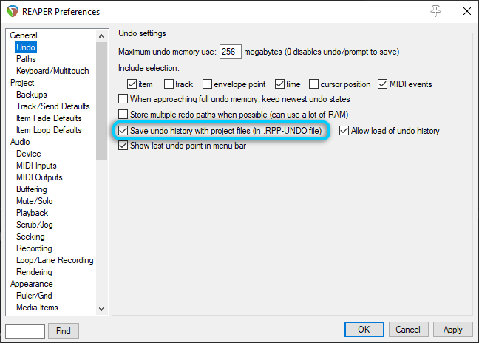Click the maximum undo memory field
Image resolution: width=479 pixels, height=343 pixels.
pos(231,52)
